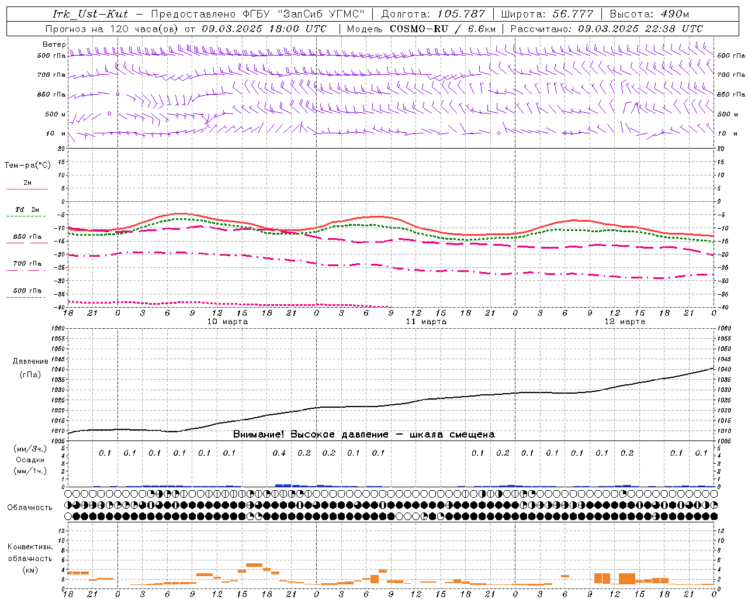Screen dimensions: 748x599
Task: Click the Давление panel label
Action: click(x=30, y=361)
